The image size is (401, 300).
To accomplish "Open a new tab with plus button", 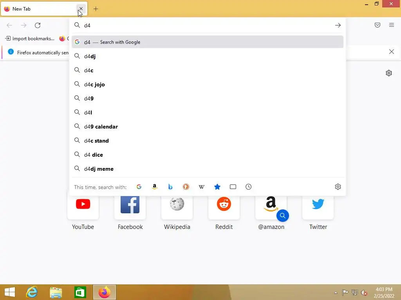I will point(96,9).
